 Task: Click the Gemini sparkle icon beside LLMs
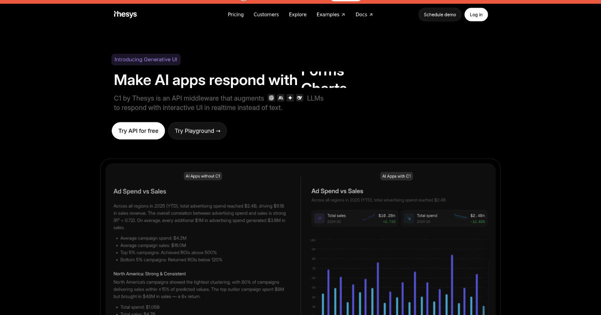click(x=290, y=98)
